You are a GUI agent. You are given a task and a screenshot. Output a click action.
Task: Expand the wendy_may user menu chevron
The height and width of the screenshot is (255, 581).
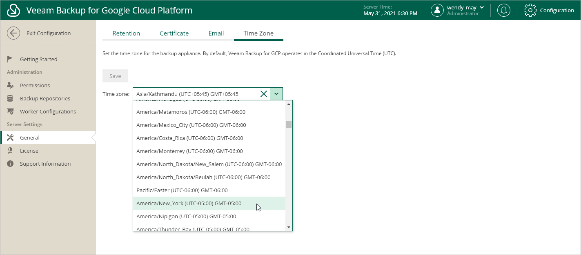click(x=482, y=7)
